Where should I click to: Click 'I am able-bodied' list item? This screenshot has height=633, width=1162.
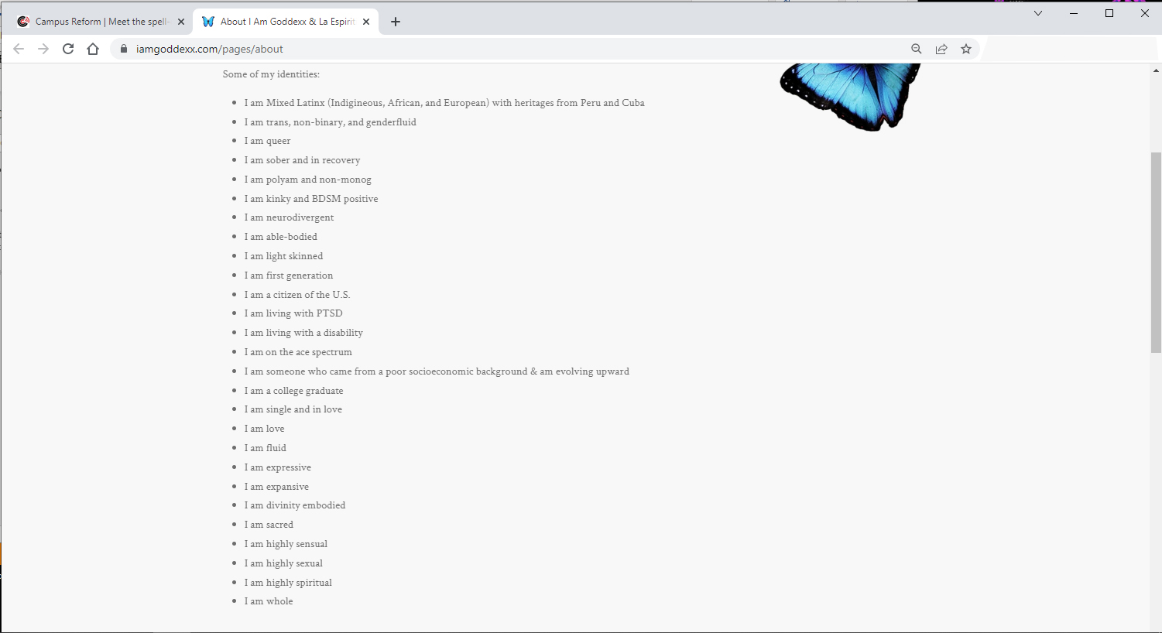coord(281,237)
